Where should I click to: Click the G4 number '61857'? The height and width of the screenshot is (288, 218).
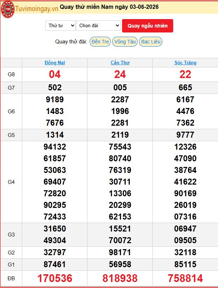point(55,158)
